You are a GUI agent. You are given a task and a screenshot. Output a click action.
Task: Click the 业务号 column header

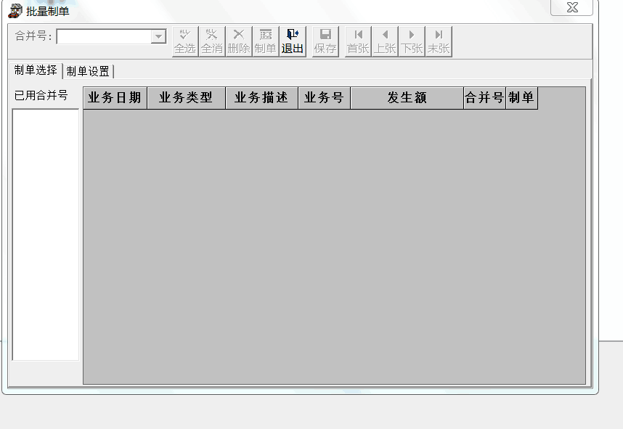[324, 98]
